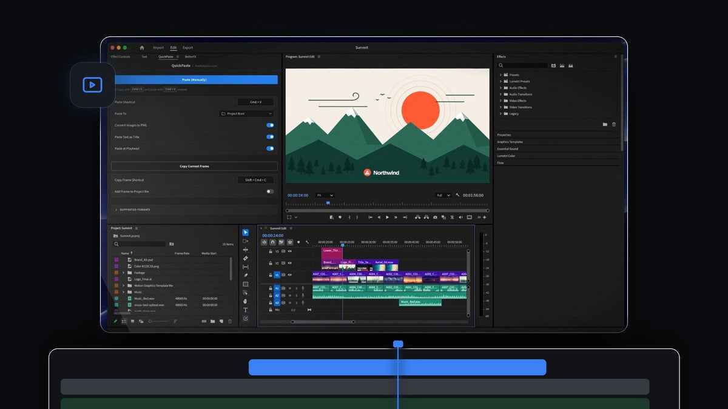The height and width of the screenshot is (409, 728).
Task: Click the Play button in Program monitor
Action: 387,218
